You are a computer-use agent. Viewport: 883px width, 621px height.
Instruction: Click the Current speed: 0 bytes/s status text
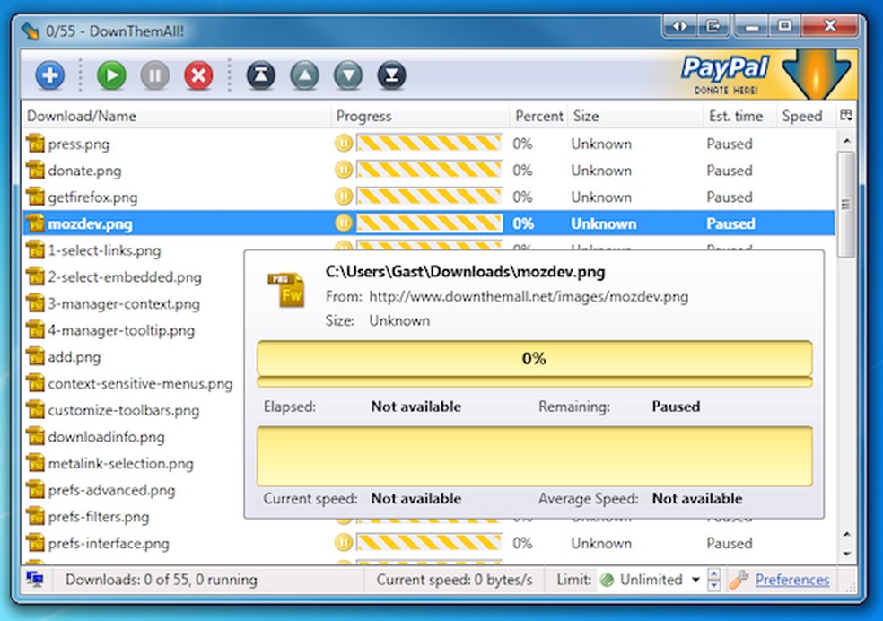(454, 580)
